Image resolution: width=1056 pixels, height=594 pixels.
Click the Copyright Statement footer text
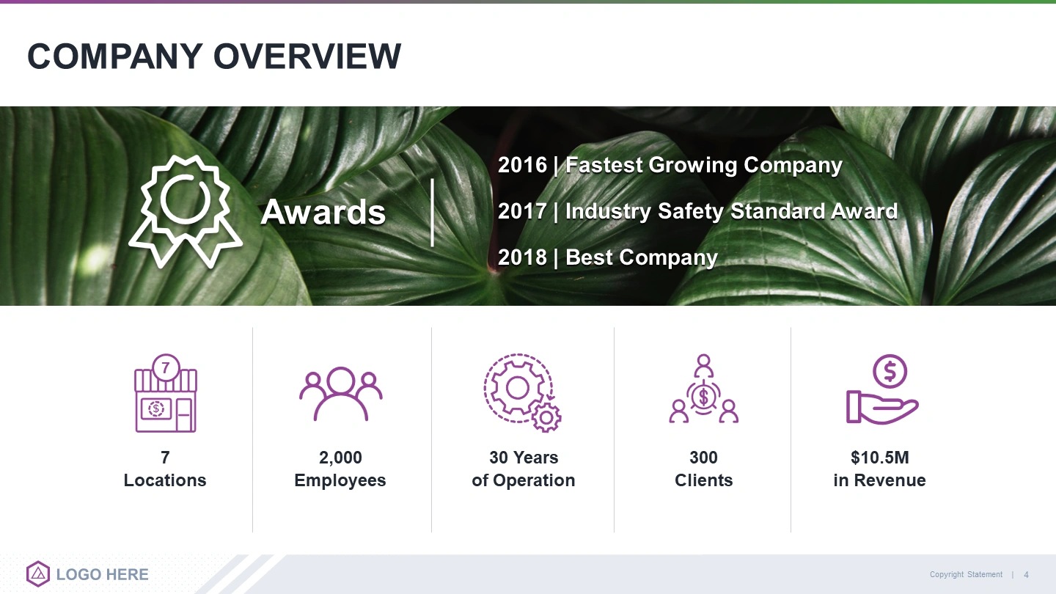[x=966, y=574]
